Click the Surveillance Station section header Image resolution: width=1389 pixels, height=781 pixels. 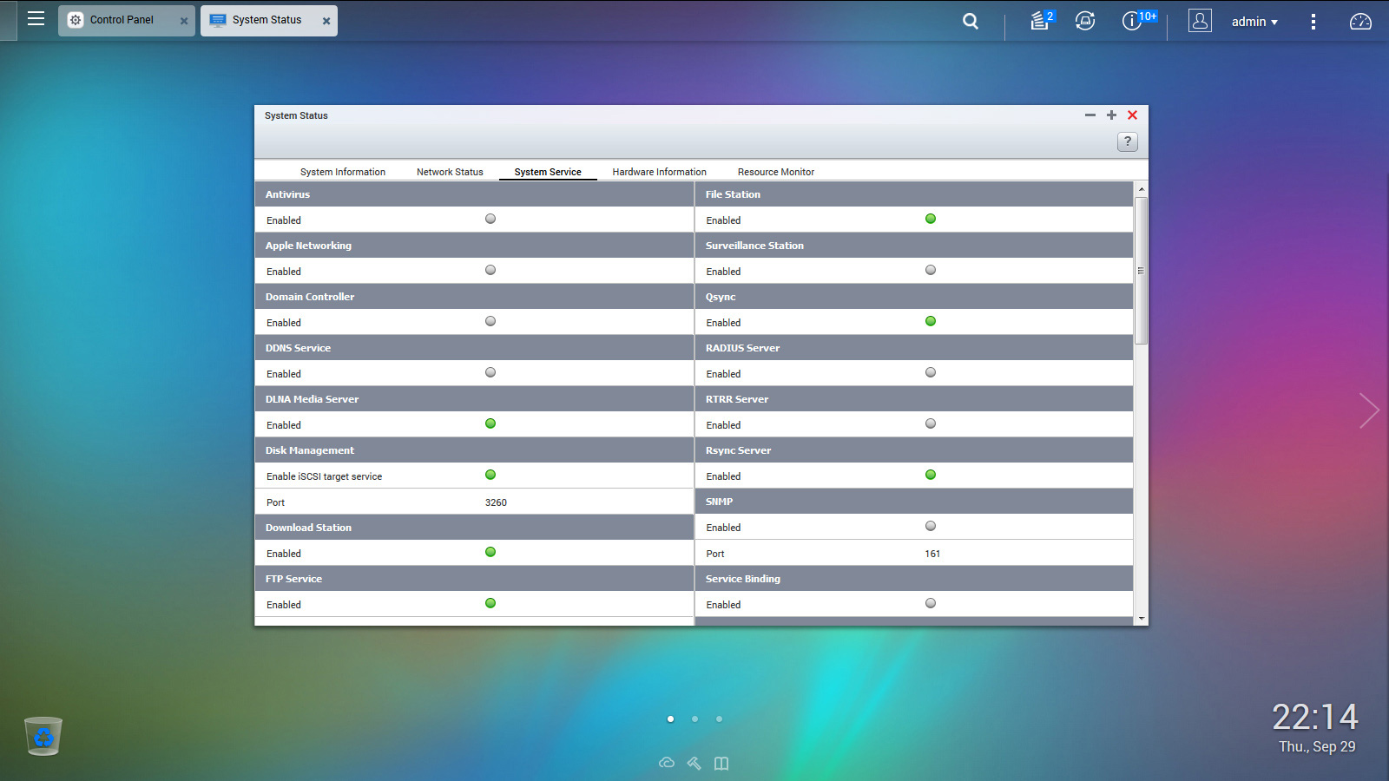pos(914,246)
